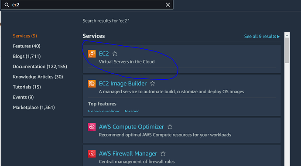Viewport: 301px width, 166px height.
Task: Favorite EC2 with the star
Action: point(115,54)
